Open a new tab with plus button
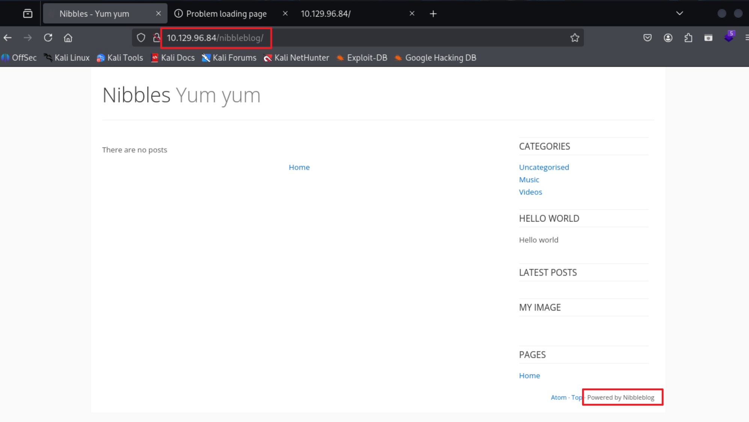The image size is (749, 422). click(433, 14)
